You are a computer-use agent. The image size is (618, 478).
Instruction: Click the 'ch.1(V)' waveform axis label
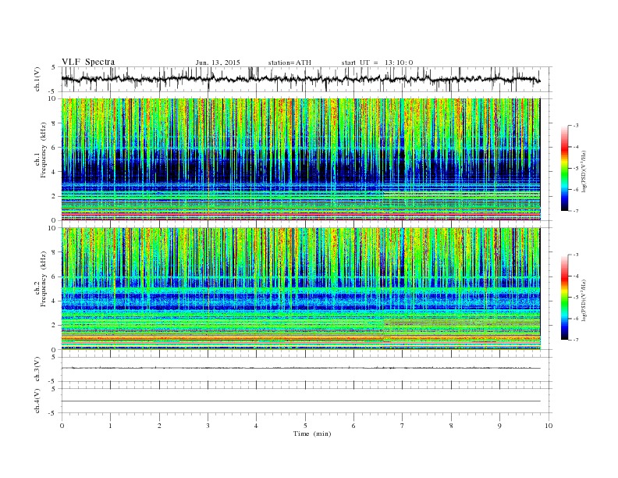(x=37, y=79)
